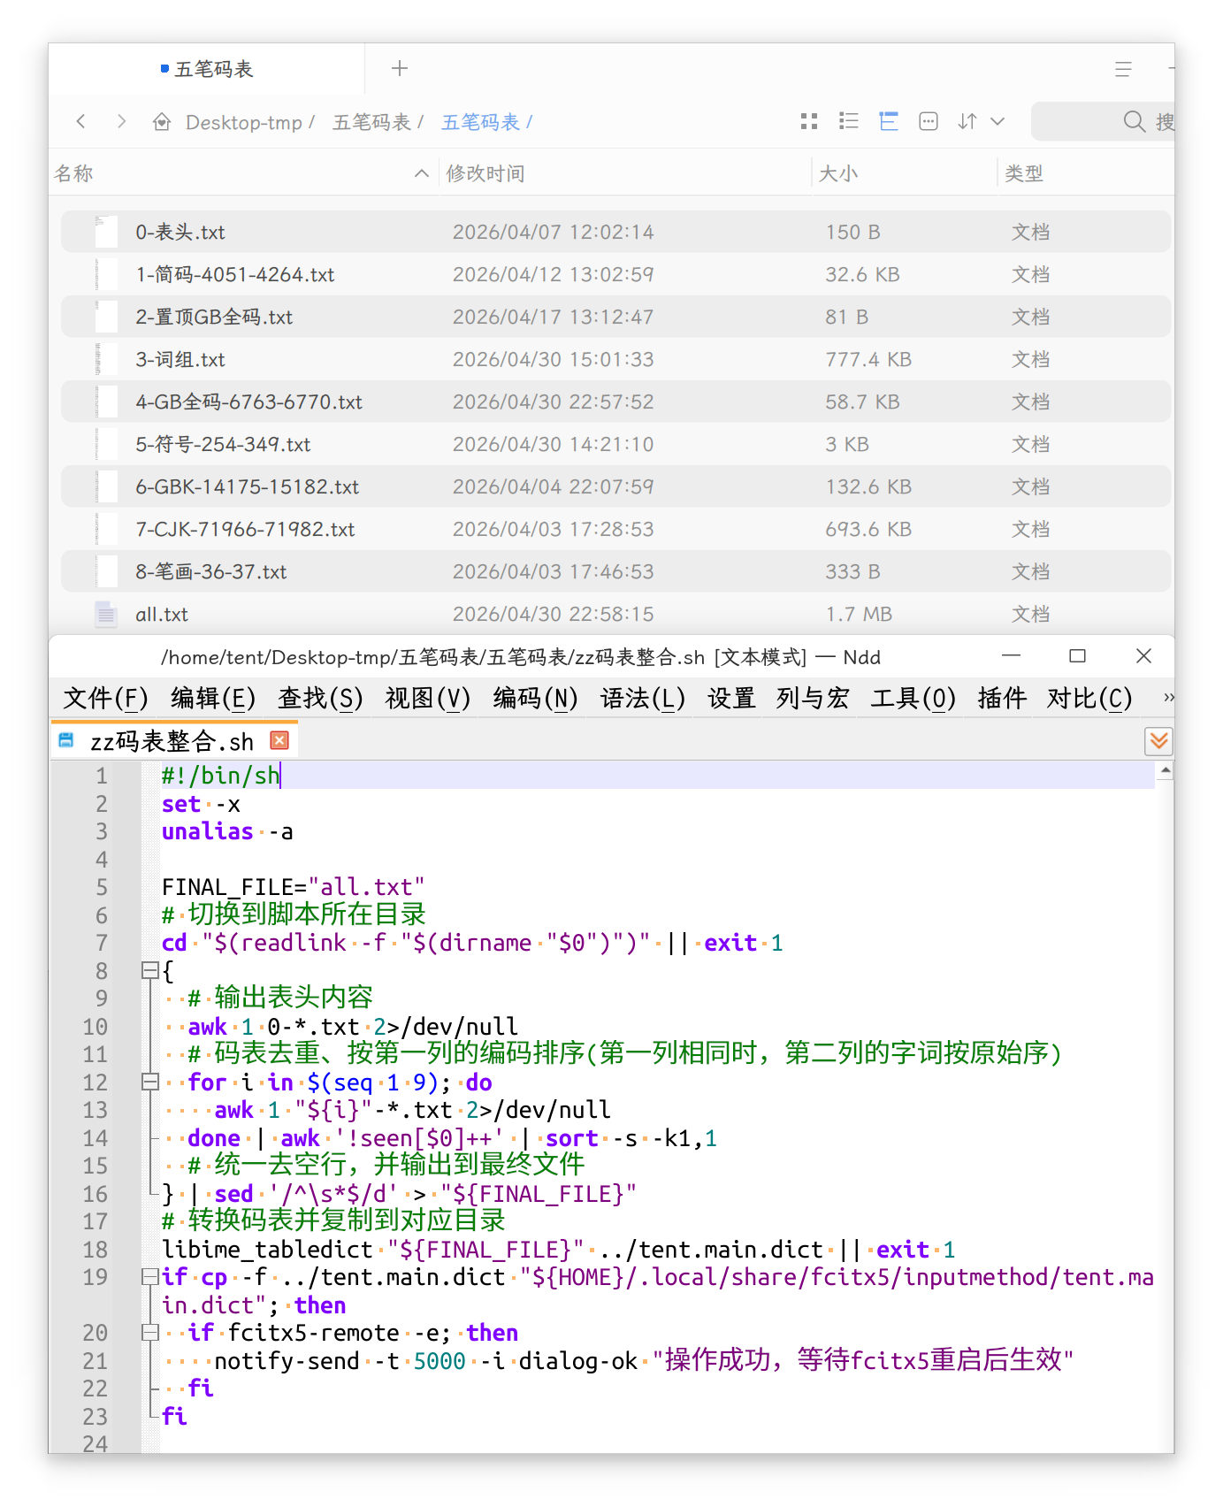
Task: Open the sort order options
Action: coord(967,121)
